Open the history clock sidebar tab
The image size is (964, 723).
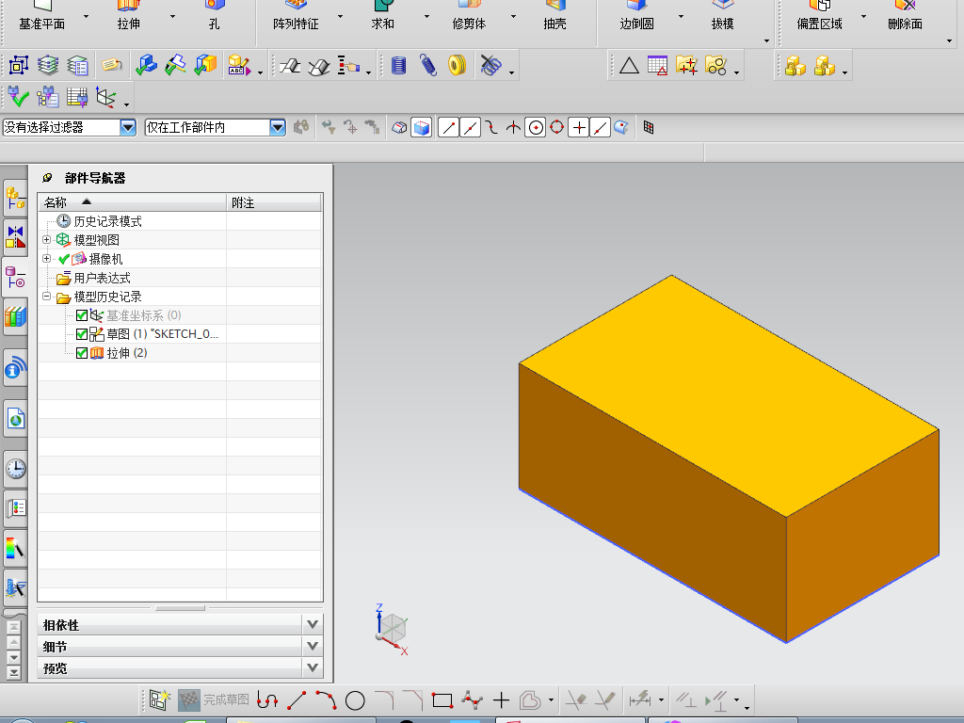pos(15,469)
